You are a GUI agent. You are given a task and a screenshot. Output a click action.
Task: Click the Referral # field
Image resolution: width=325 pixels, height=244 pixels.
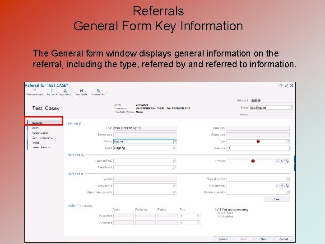point(272,100)
